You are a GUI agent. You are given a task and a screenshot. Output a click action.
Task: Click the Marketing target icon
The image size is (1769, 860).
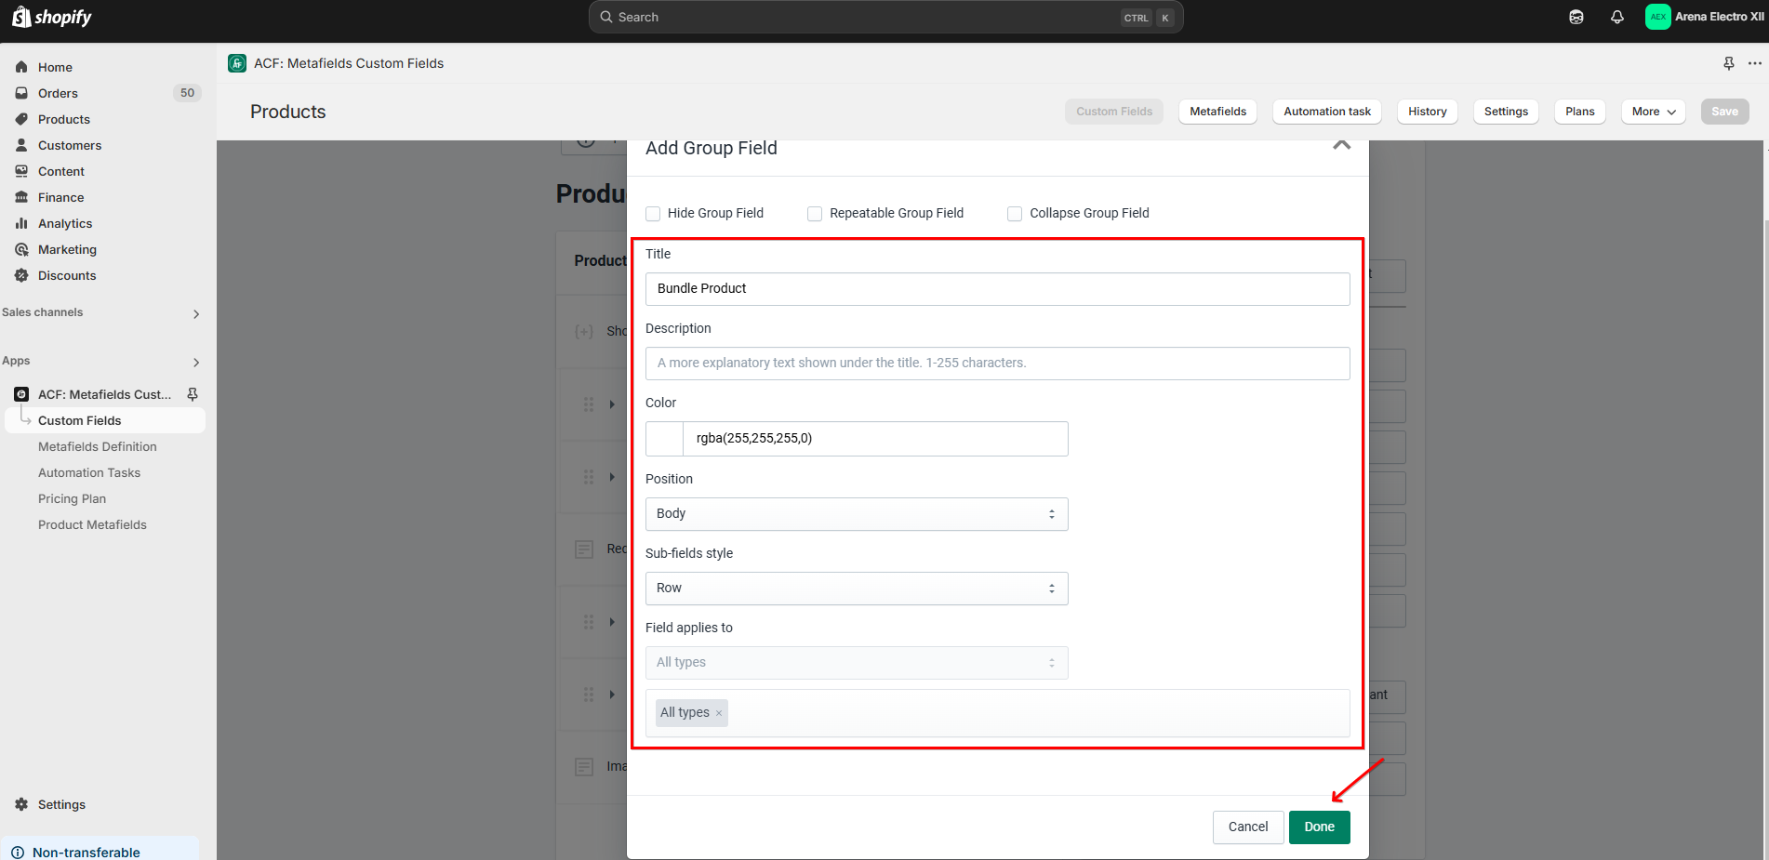coord(21,249)
